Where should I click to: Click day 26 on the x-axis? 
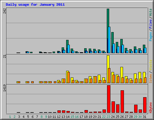click(122, 117)
